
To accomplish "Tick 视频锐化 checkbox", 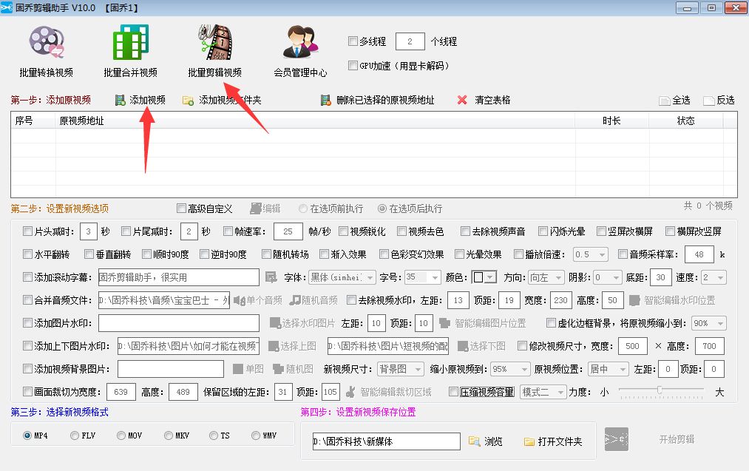I will (344, 231).
